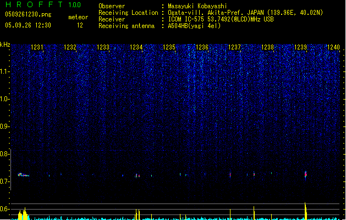Click the meteor count 12
The height and width of the screenshot is (220, 346).
tap(80, 25)
